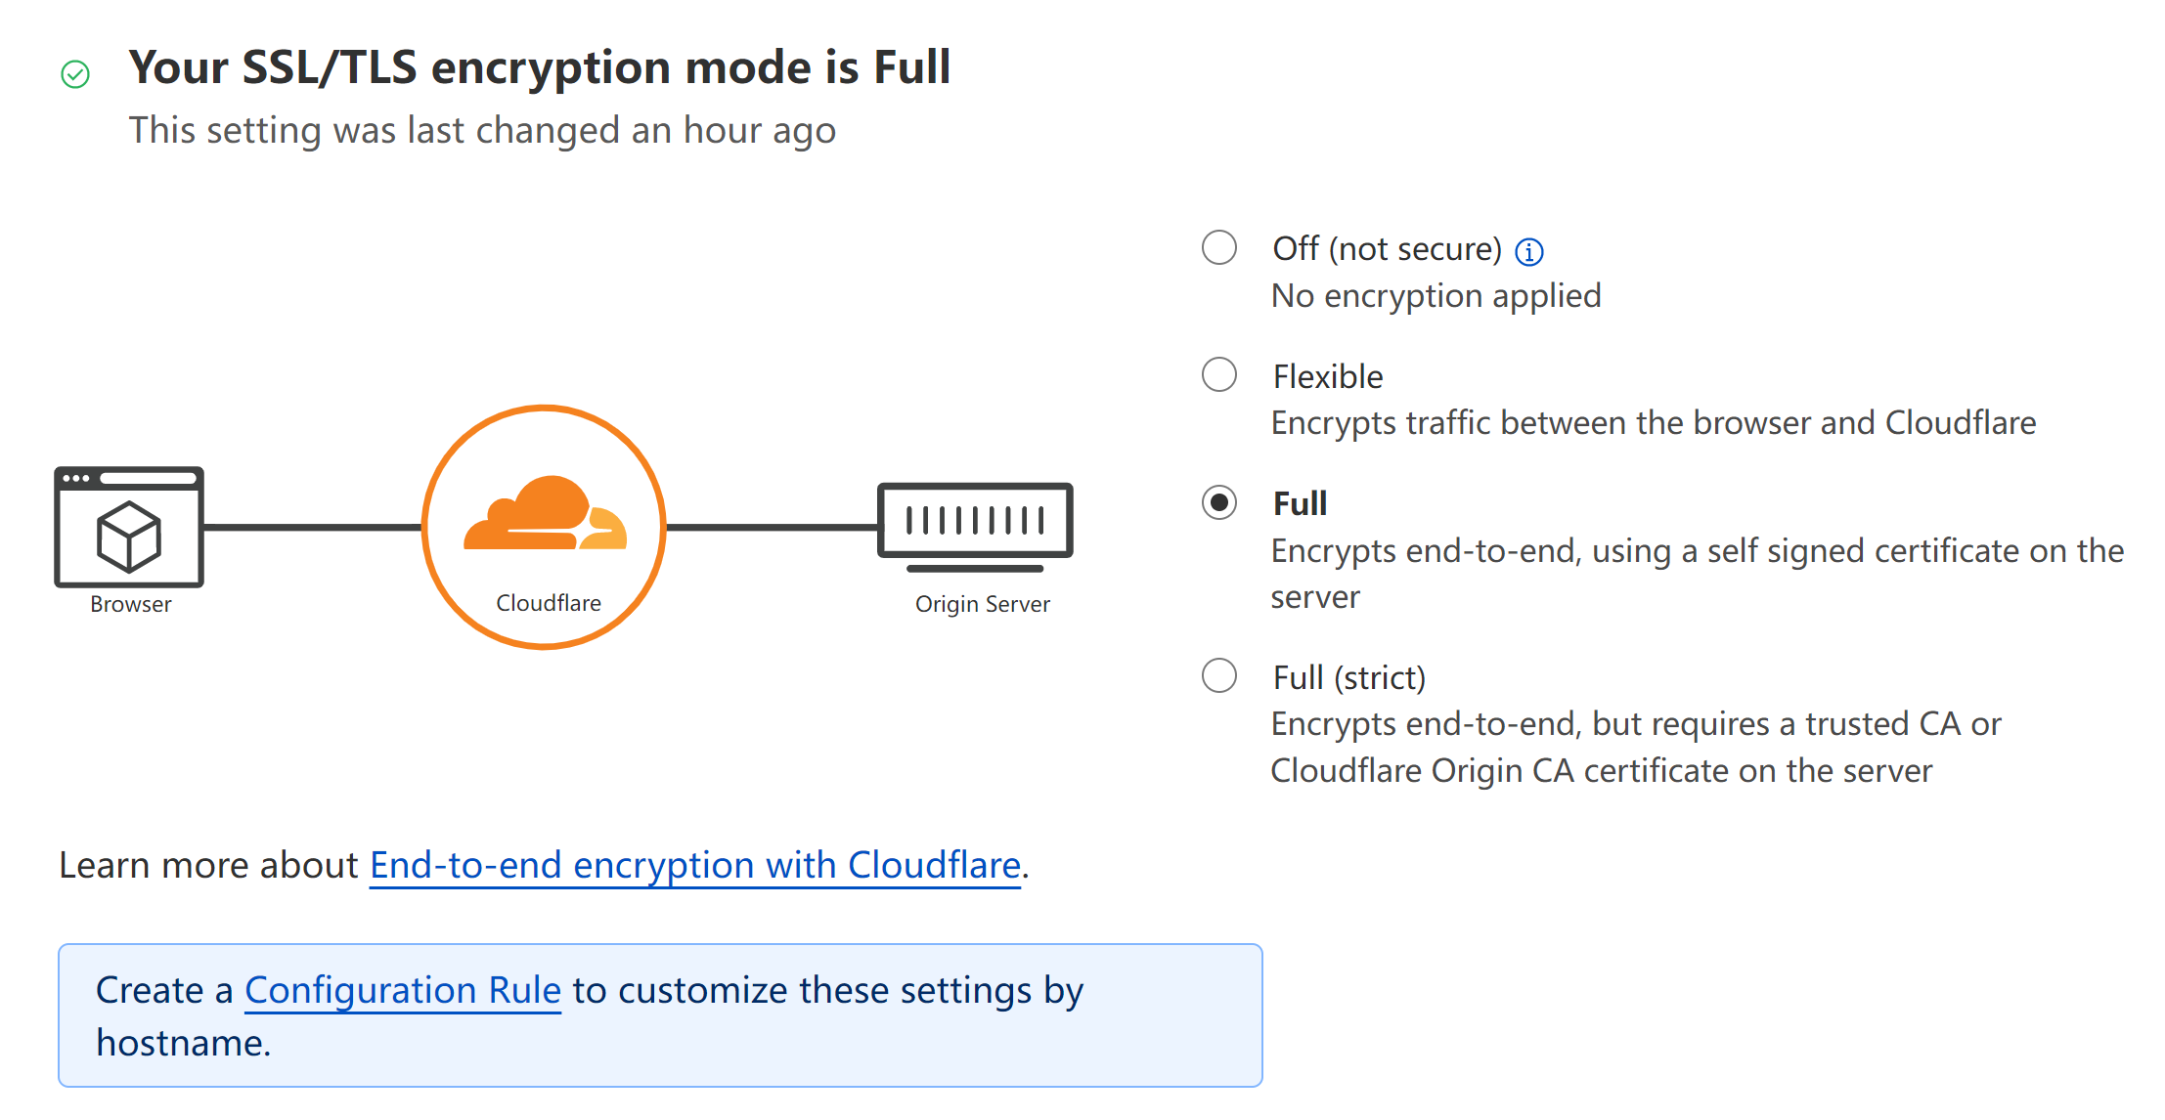Image resolution: width=2165 pixels, height=1120 pixels.
Task: Open End-to-end encryption with Cloudflare link
Action: click(695, 866)
